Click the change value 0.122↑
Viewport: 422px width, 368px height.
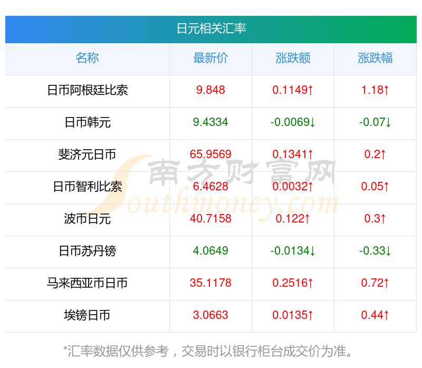(293, 218)
